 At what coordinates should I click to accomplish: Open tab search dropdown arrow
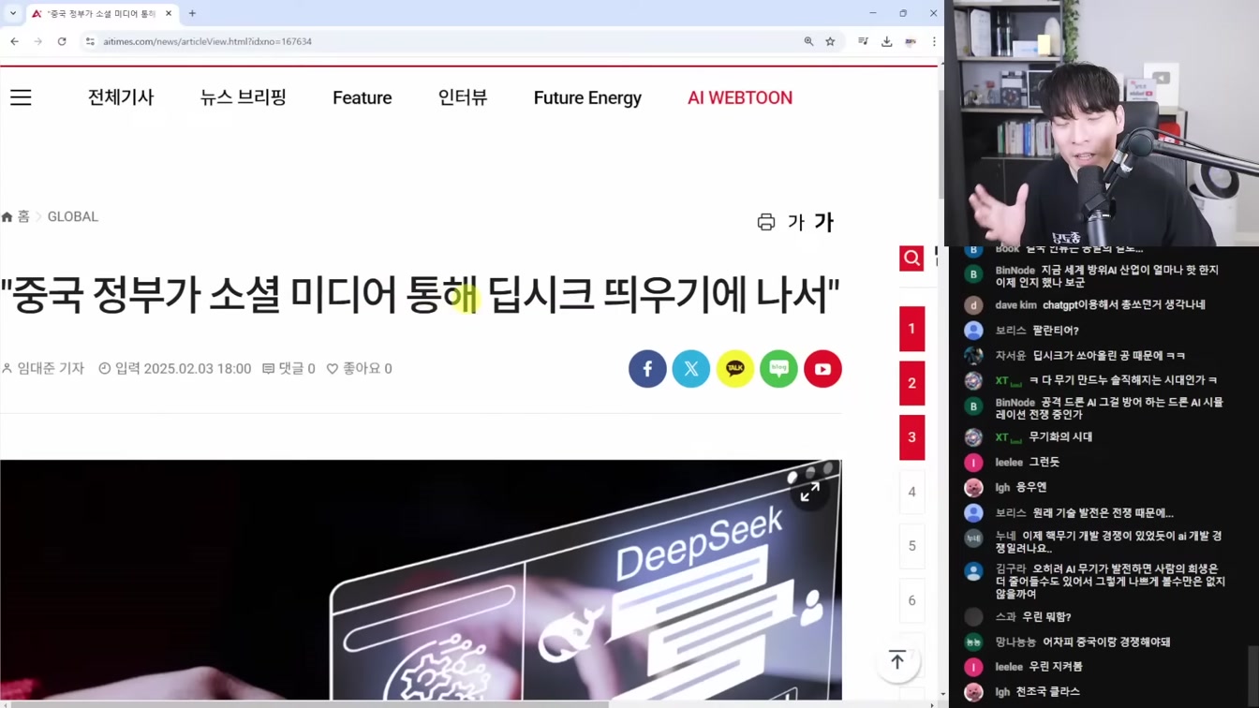tap(13, 13)
